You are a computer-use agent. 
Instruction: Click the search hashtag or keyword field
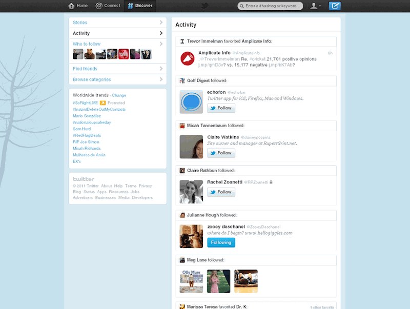click(271, 6)
